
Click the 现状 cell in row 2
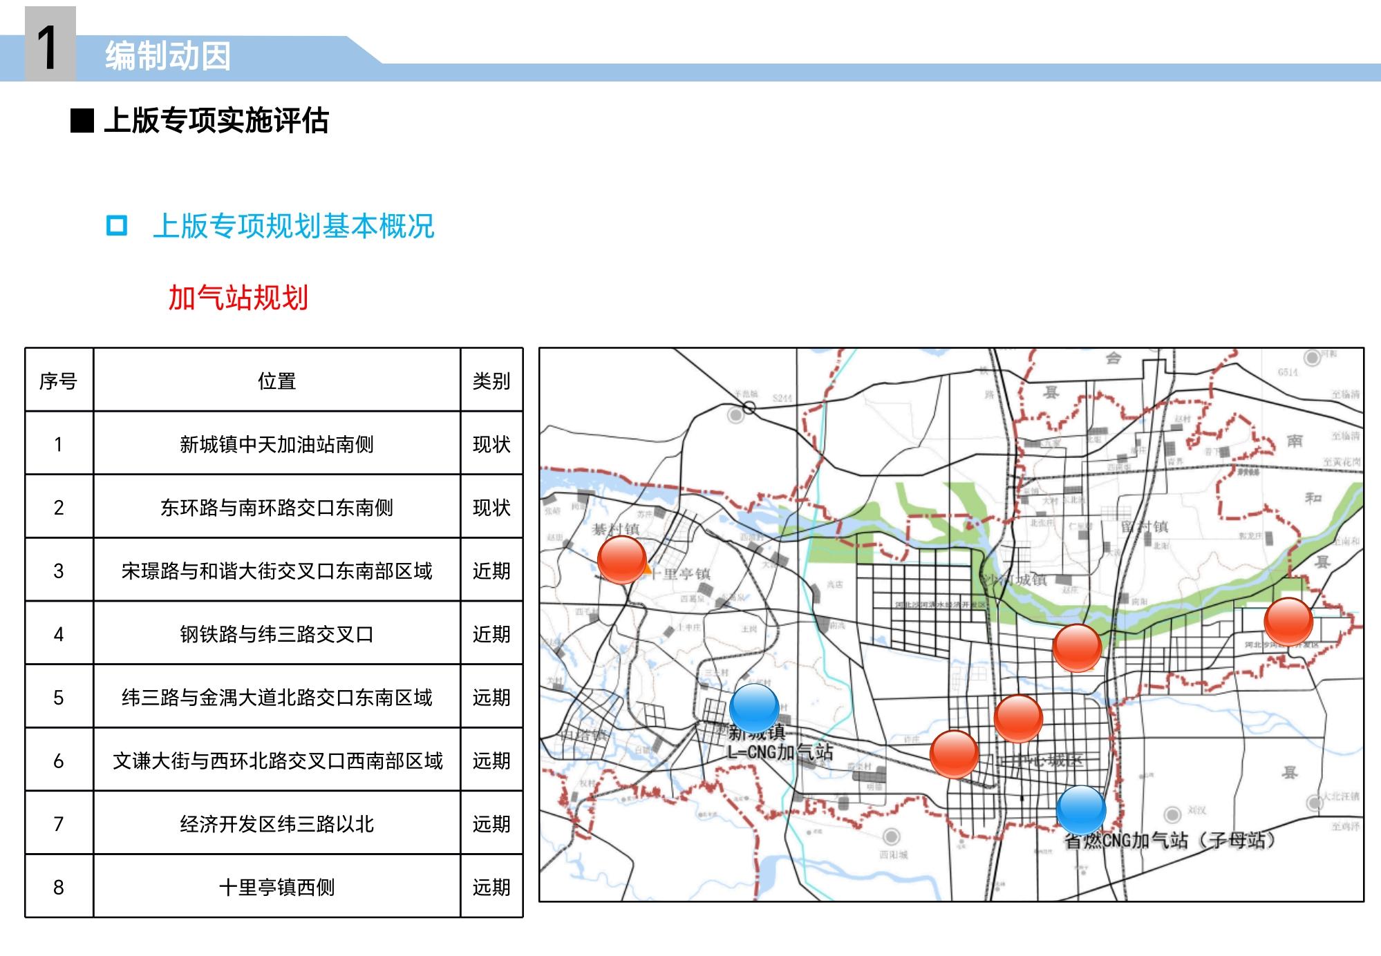(491, 508)
